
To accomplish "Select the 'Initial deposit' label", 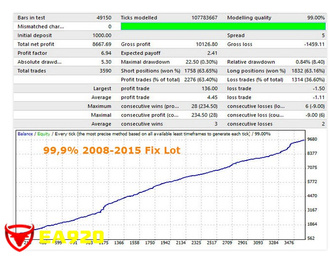I will (x=34, y=35).
